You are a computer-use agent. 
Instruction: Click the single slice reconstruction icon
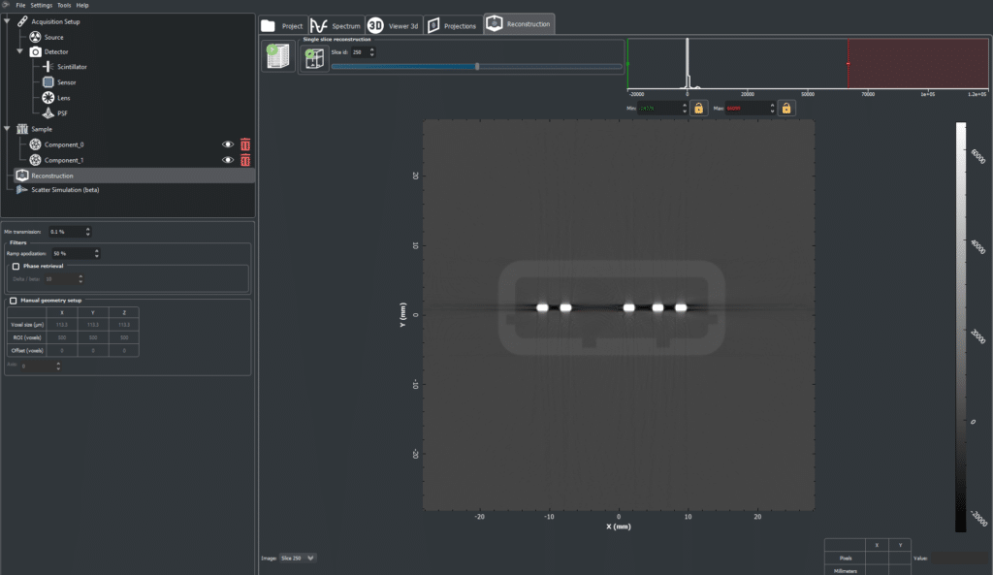tap(315, 59)
